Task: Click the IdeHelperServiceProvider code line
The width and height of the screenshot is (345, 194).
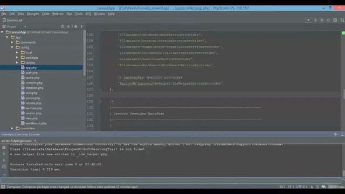Action: tap(171, 84)
